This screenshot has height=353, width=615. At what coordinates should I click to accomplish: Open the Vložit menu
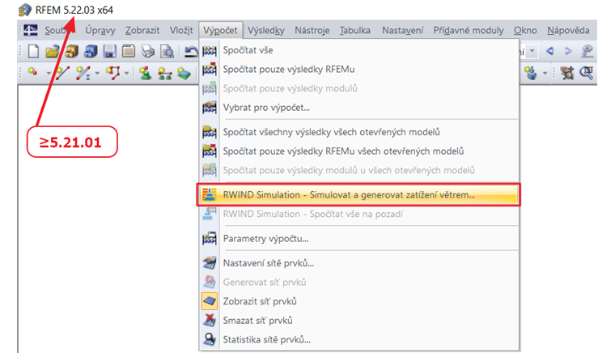tap(181, 30)
